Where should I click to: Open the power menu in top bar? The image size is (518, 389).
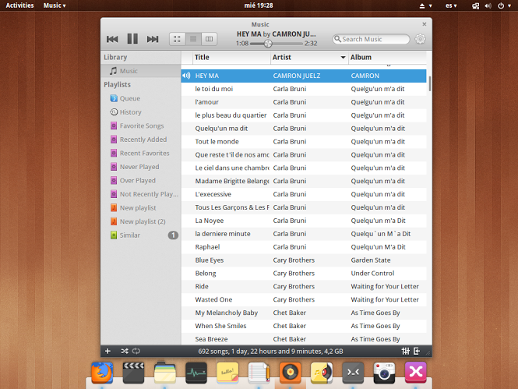click(504, 5)
